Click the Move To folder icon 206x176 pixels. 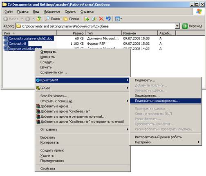tap(87, 19)
